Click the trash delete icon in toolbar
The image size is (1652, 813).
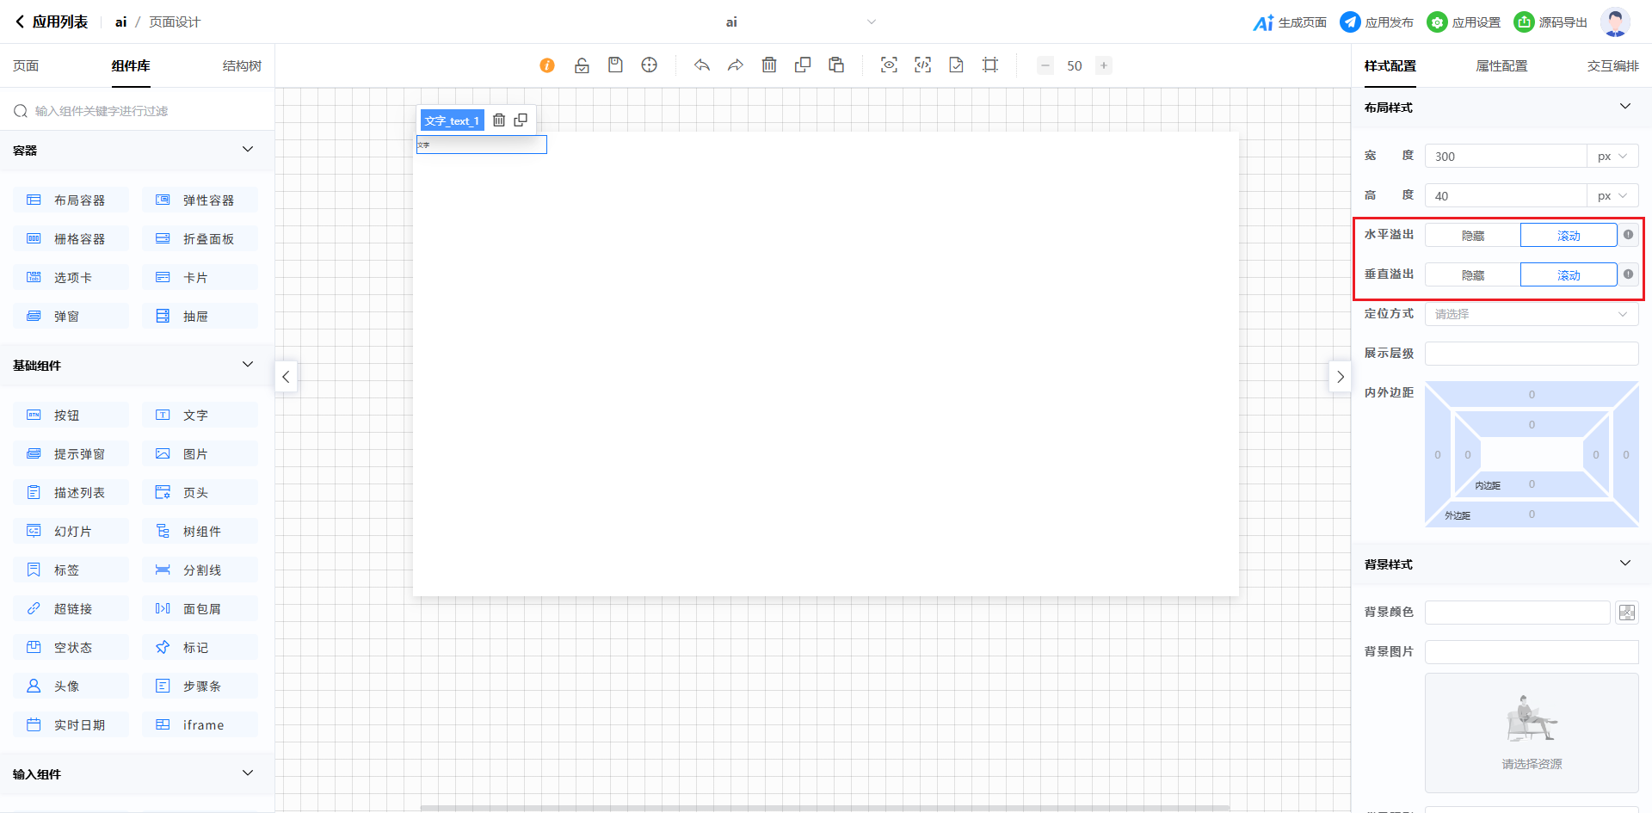tap(769, 65)
